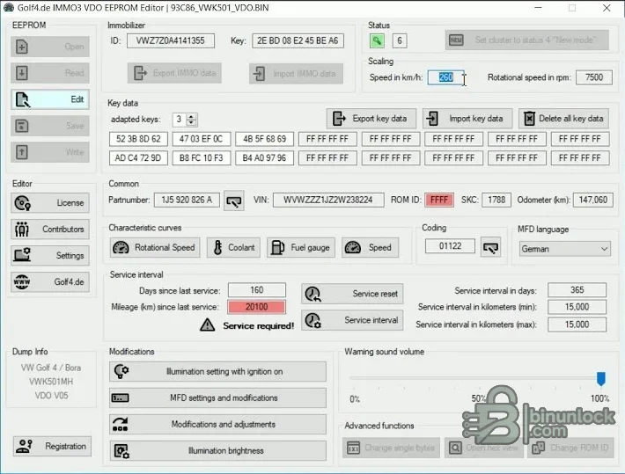The height and width of the screenshot is (474, 625).
Task: Click the warning sound volume slider handle
Action: (601, 378)
